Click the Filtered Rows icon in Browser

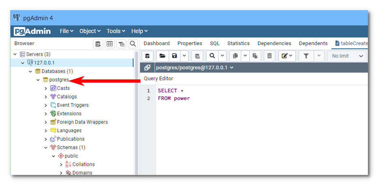click(x=121, y=44)
